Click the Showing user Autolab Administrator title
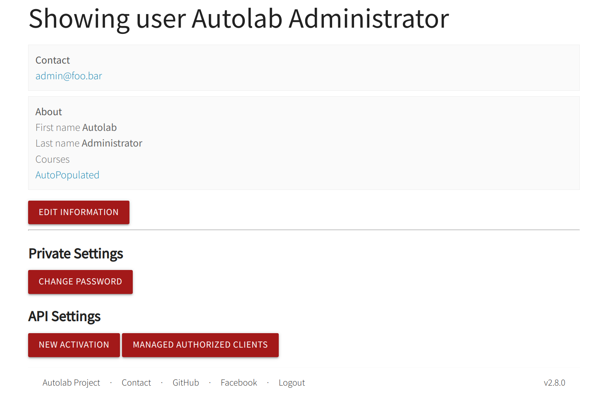610x412 pixels. (x=238, y=19)
